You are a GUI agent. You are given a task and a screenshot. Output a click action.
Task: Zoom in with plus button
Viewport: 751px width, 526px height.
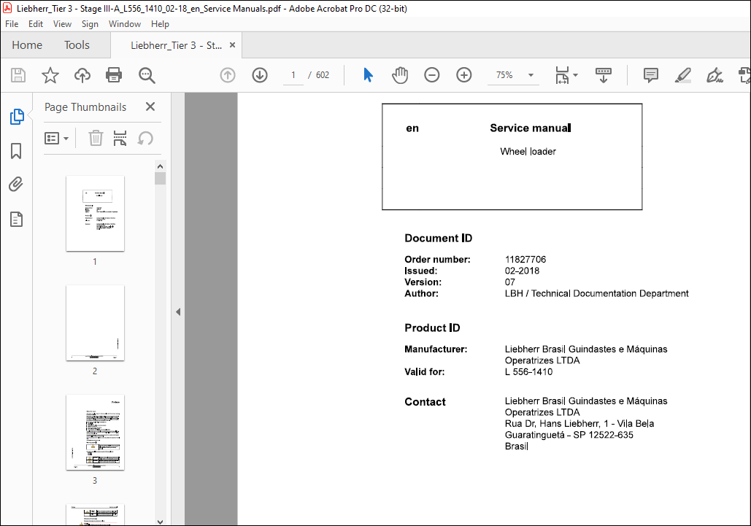pos(463,75)
